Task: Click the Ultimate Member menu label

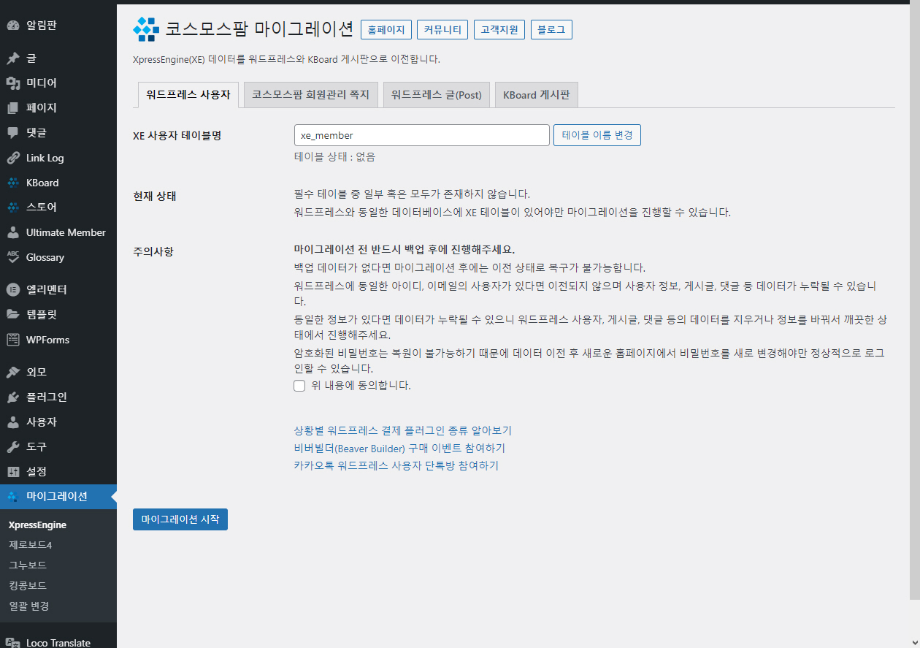Action: click(x=66, y=232)
